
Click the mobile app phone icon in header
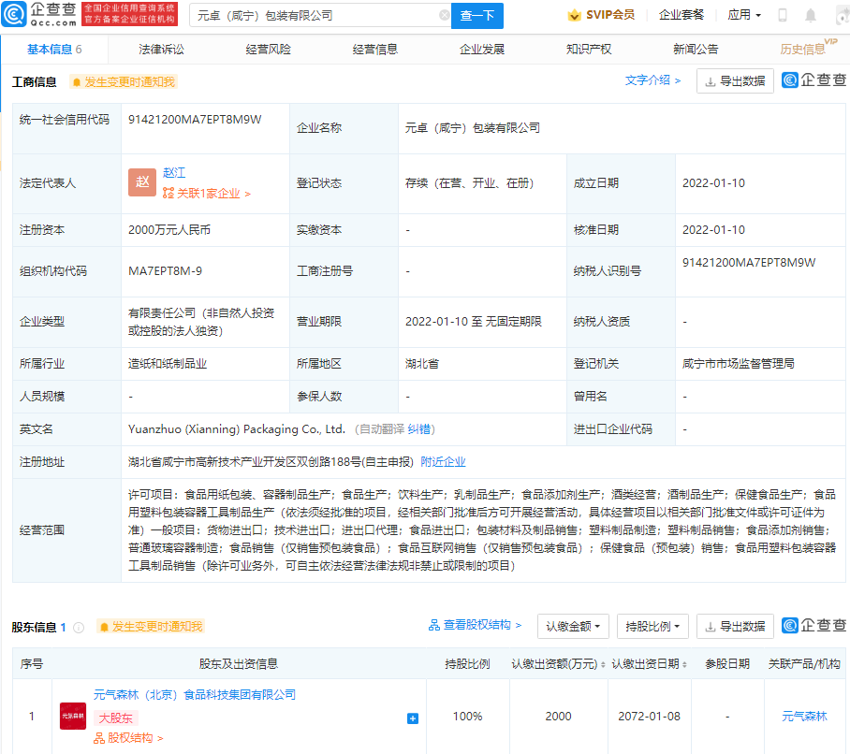781,14
